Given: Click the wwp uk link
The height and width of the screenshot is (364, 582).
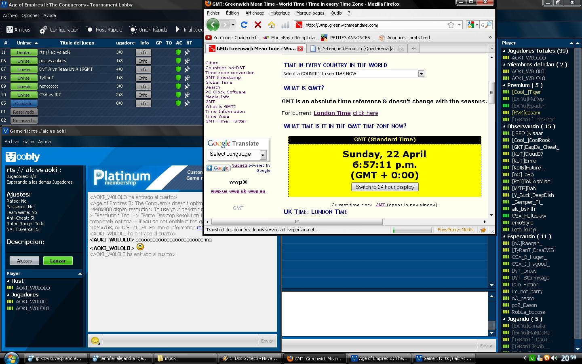Looking at the screenshot, I should point(238,191).
